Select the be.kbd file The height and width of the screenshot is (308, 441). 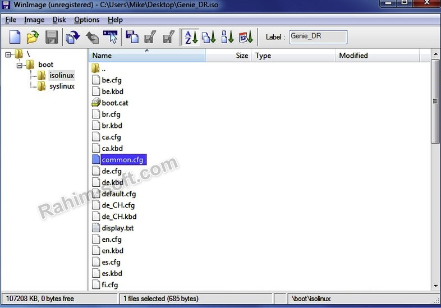[x=113, y=91]
